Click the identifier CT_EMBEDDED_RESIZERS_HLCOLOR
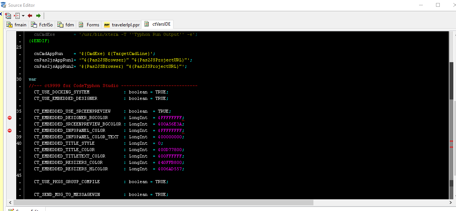 [x=71, y=169]
